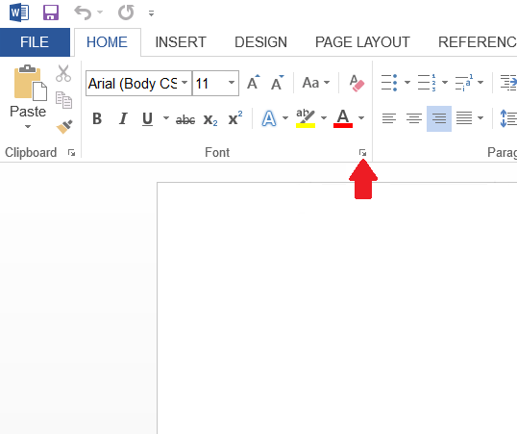Apply a multilevel list

pos(464,83)
